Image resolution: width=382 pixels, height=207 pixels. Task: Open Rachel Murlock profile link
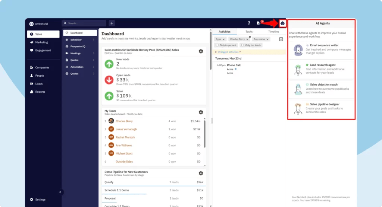coord(125,137)
